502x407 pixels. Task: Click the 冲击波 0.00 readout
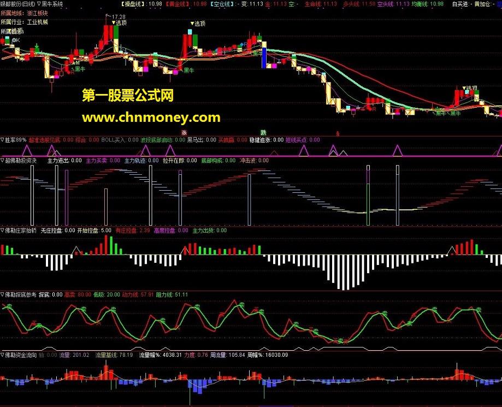[x=254, y=161]
